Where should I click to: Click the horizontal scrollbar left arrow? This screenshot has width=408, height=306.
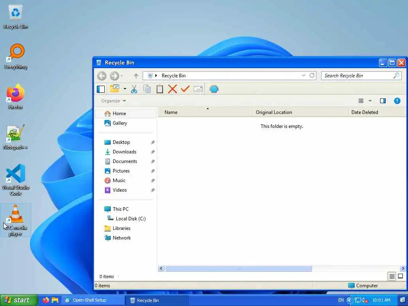(161, 268)
